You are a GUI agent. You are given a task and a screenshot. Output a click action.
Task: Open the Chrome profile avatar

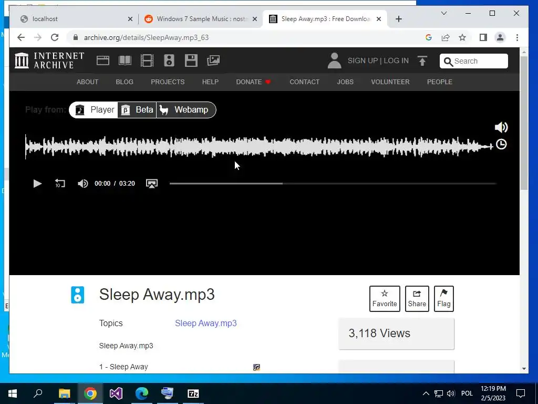point(500,37)
